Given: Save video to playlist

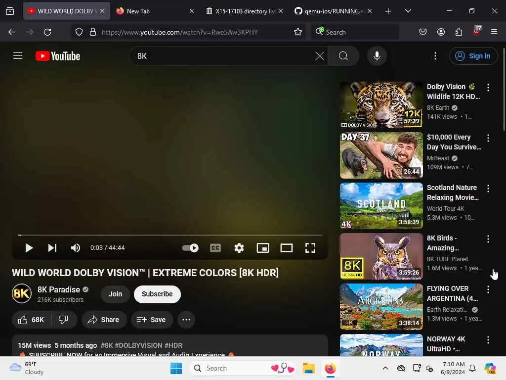Looking at the screenshot, I should [x=152, y=320].
